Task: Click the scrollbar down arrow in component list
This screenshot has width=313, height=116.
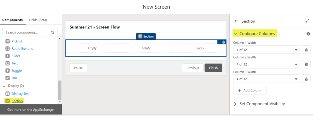Action: click(60, 102)
